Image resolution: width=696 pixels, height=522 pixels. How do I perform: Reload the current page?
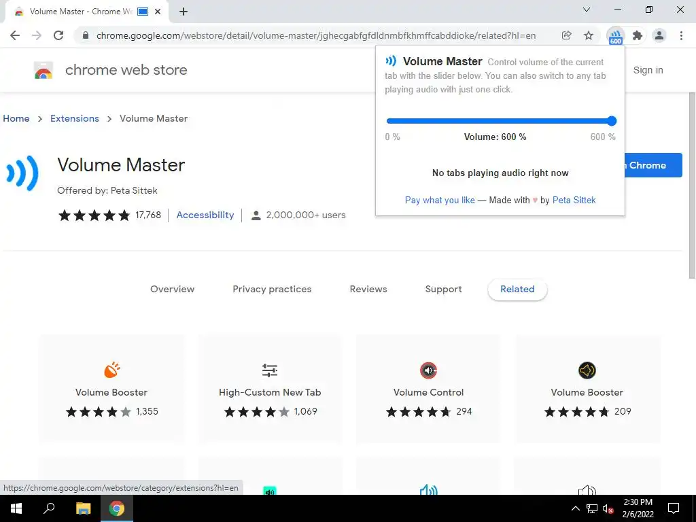tap(58, 35)
